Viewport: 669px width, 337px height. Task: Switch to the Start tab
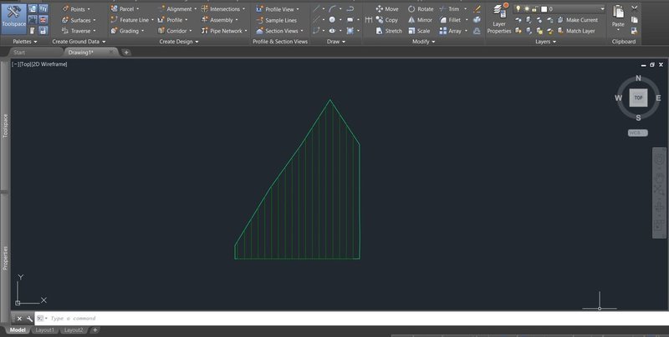click(x=25, y=52)
